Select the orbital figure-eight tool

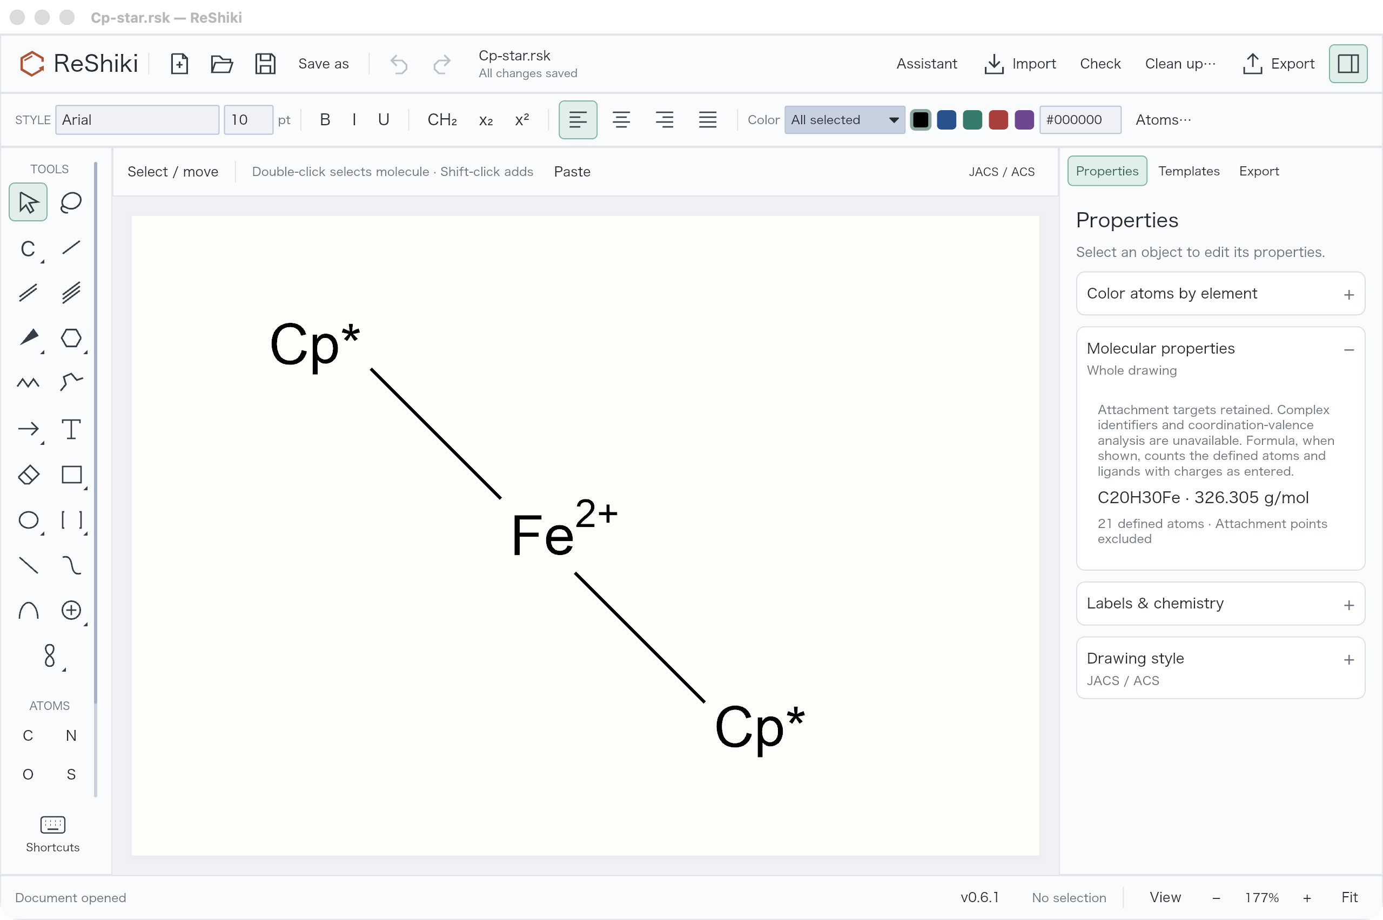49,655
